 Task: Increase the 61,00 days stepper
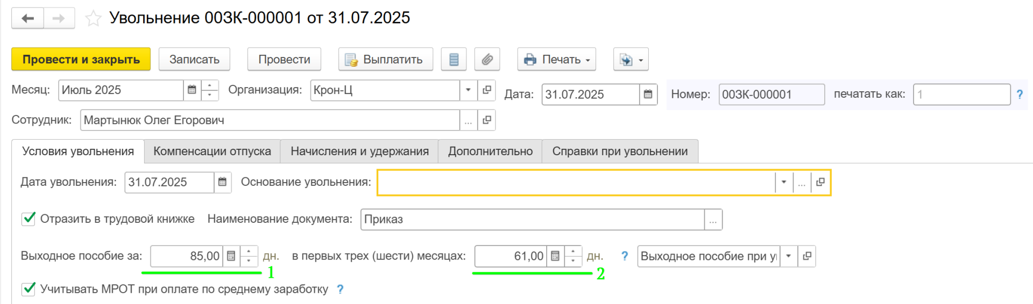click(x=573, y=251)
